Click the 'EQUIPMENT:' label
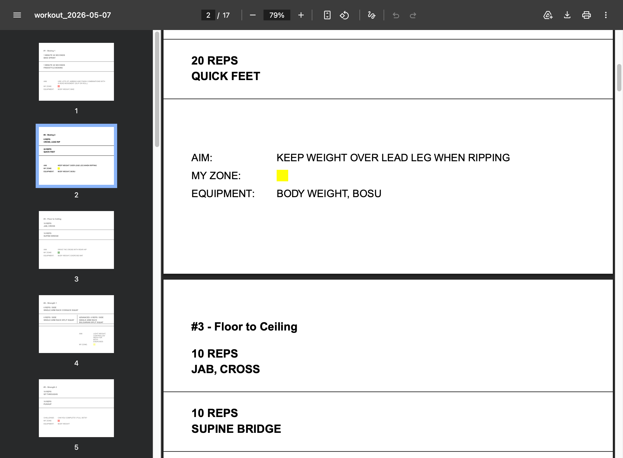 click(x=223, y=194)
